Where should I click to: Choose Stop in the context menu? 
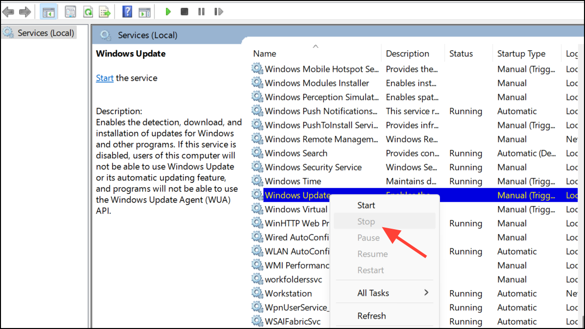tap(384, 222)
